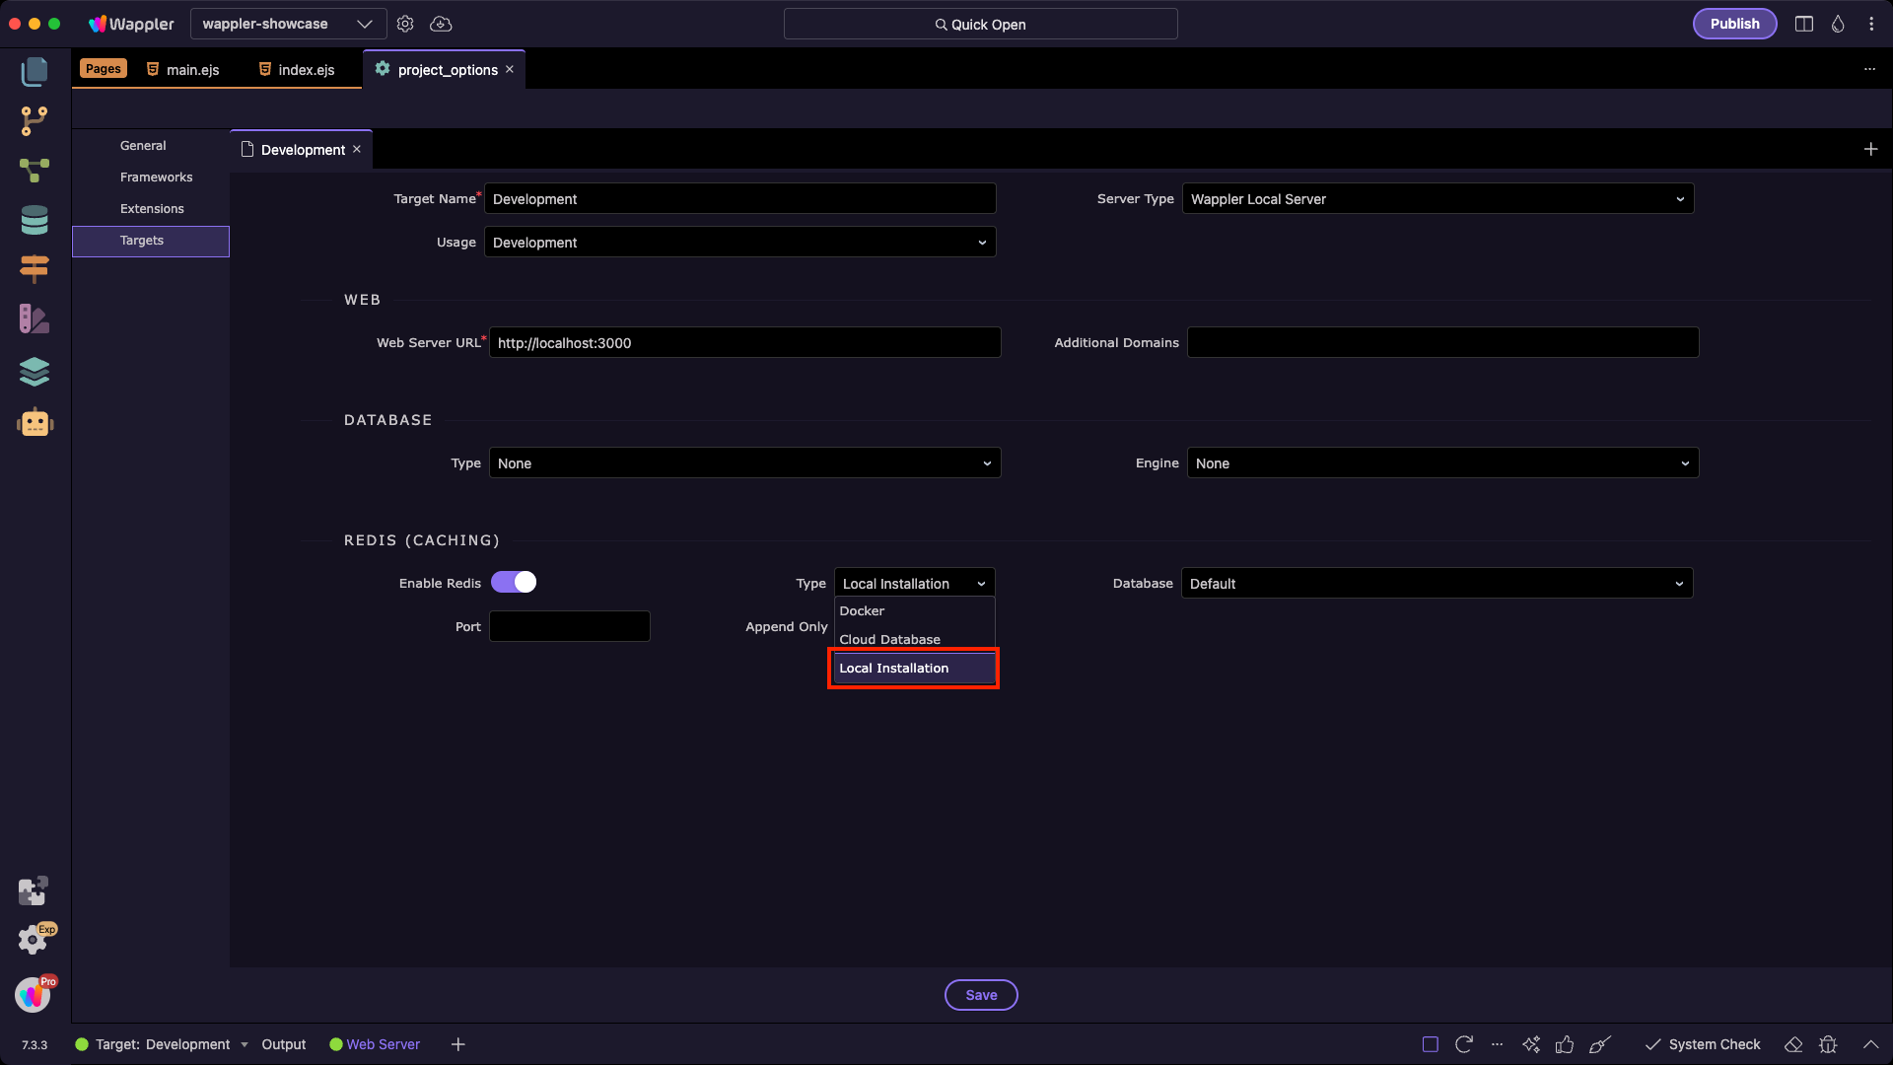Toggle the split layout panel icon

pos(1804,24)
